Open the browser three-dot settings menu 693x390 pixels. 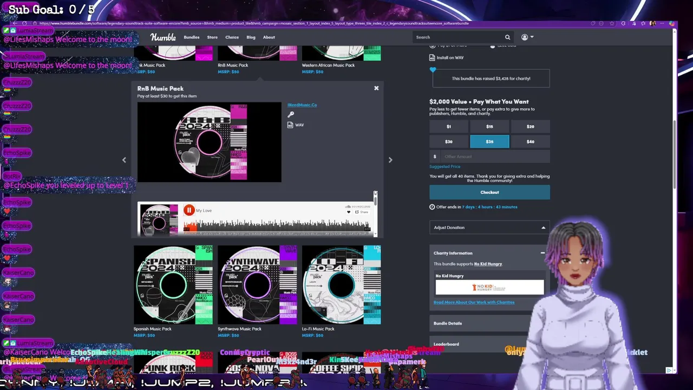pyautogui.click(x=662, y=23)
